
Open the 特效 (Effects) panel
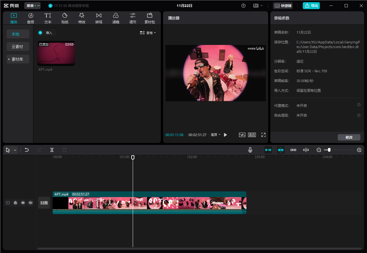click(x=82, y=18)
